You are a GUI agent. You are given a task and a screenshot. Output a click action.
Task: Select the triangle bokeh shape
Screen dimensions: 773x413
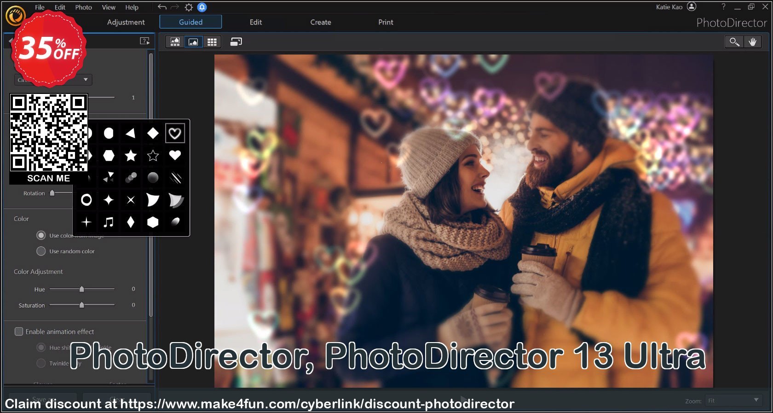click(131, 134)
